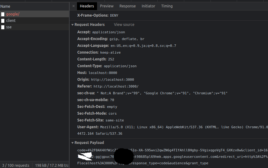
Task: Click the Origin header value
Action: coord(112,80)
